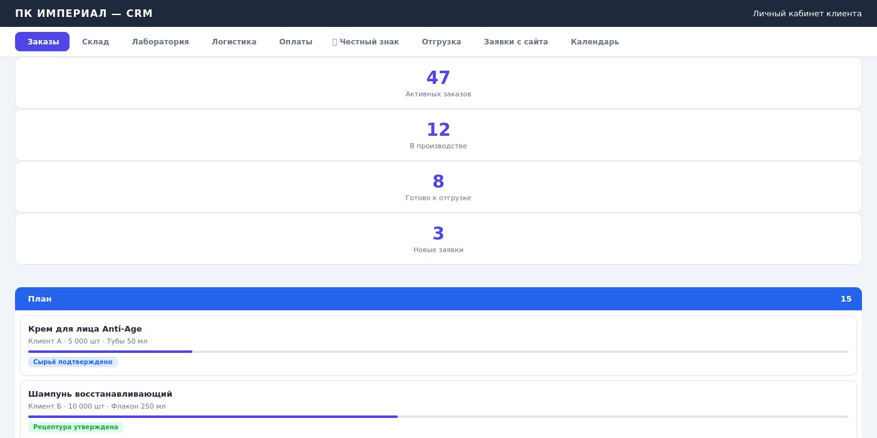Viewport: 877px width, 438px height.
Task: Open the Честный знак tab
Action: [x=366, y=42]
